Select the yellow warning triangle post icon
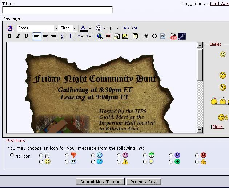Viewport: 229px width, 188px height. click(119, 162)
